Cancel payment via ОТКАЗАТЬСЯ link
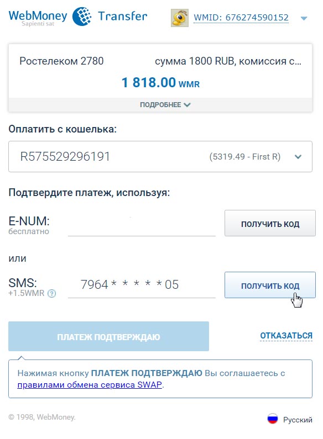Screen dimensions: 323x439 coord(286,335)
